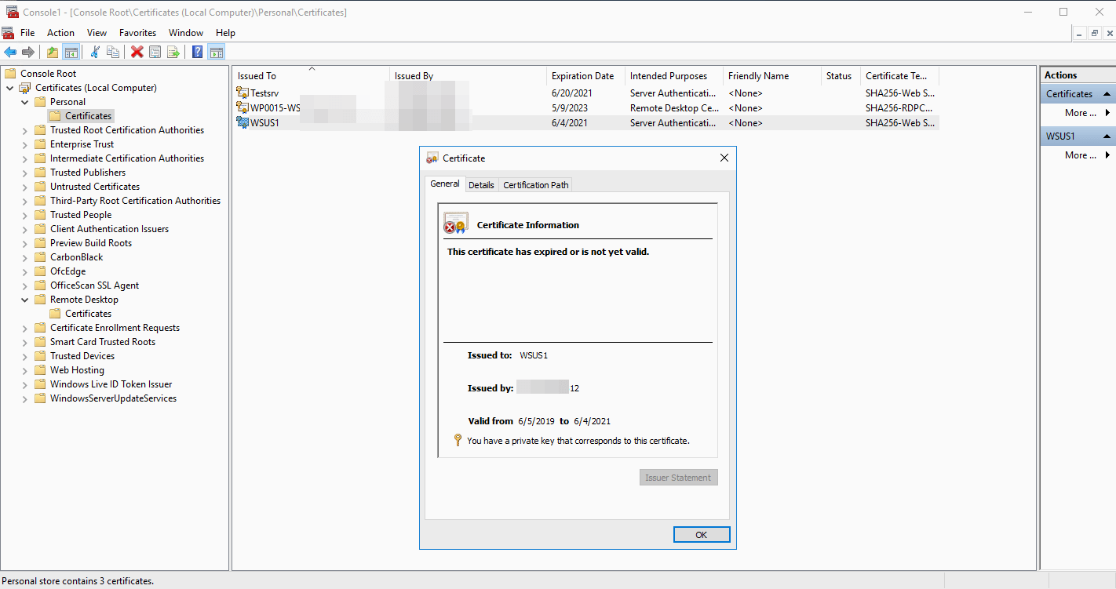The height and width of the screenshot is (589, 1116).
Task: Click the Export List toolbar icon
Action: pos(173,53)
